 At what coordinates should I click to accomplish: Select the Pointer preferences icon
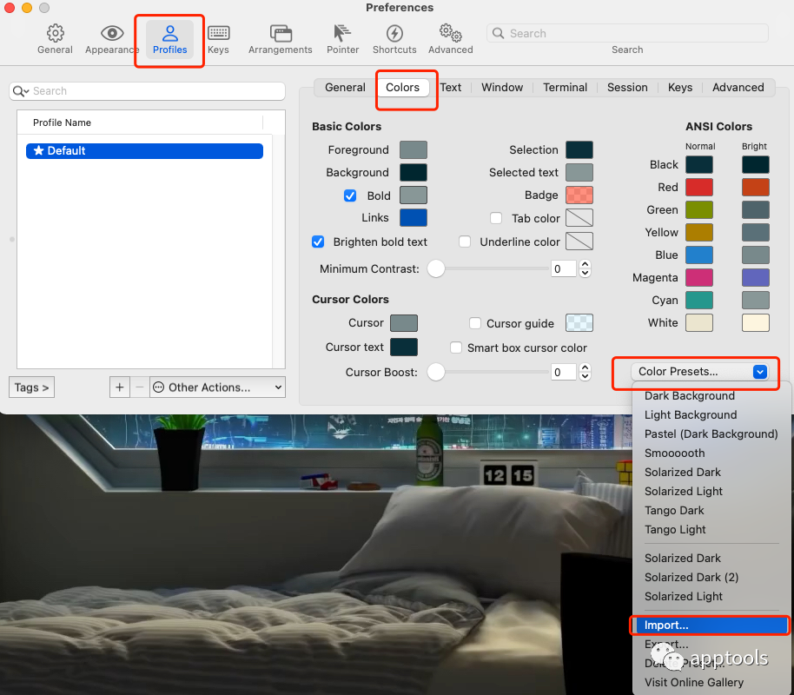coord(342,40)
